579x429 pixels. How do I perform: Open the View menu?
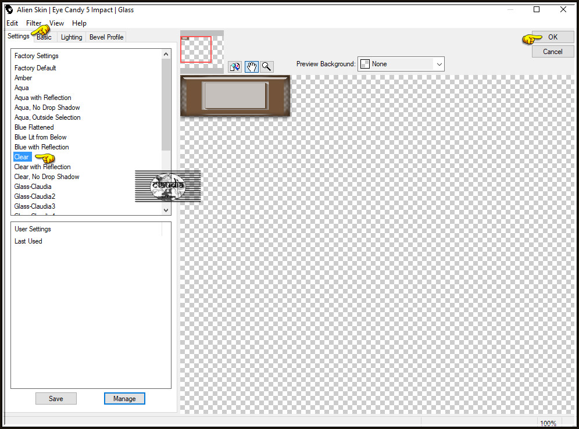click(x=56, y=23)
